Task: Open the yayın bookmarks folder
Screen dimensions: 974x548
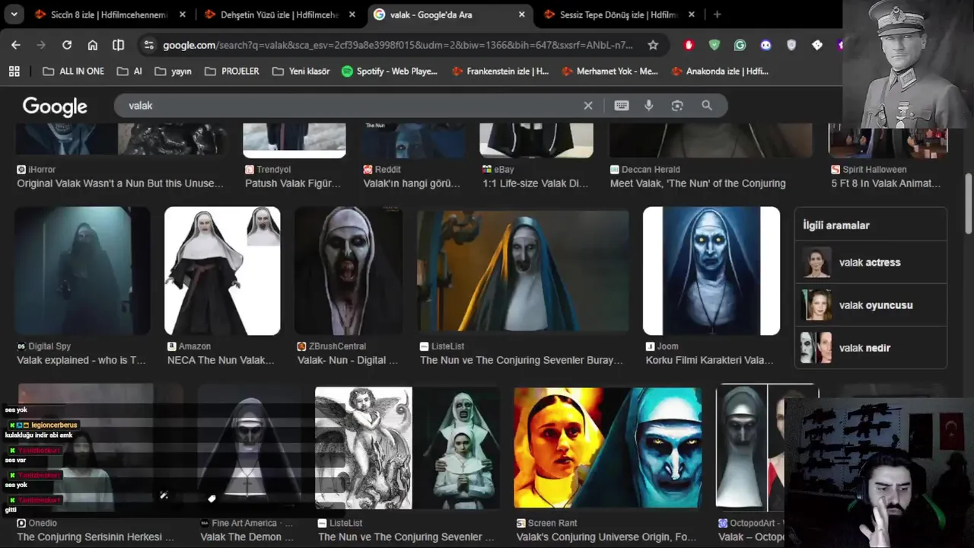Action: pyautogui.click(x=173, y=71)
